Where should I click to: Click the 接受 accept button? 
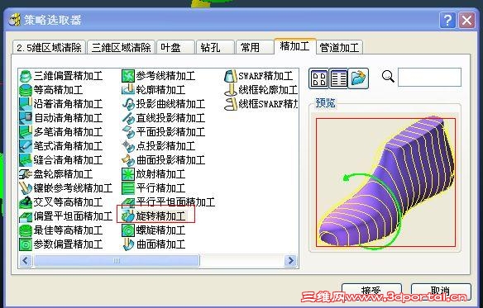click(372, 291)
